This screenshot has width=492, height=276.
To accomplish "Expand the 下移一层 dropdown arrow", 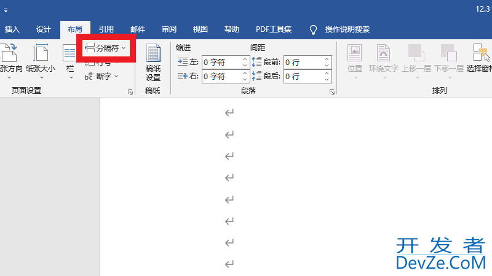I will pos(450,77).
